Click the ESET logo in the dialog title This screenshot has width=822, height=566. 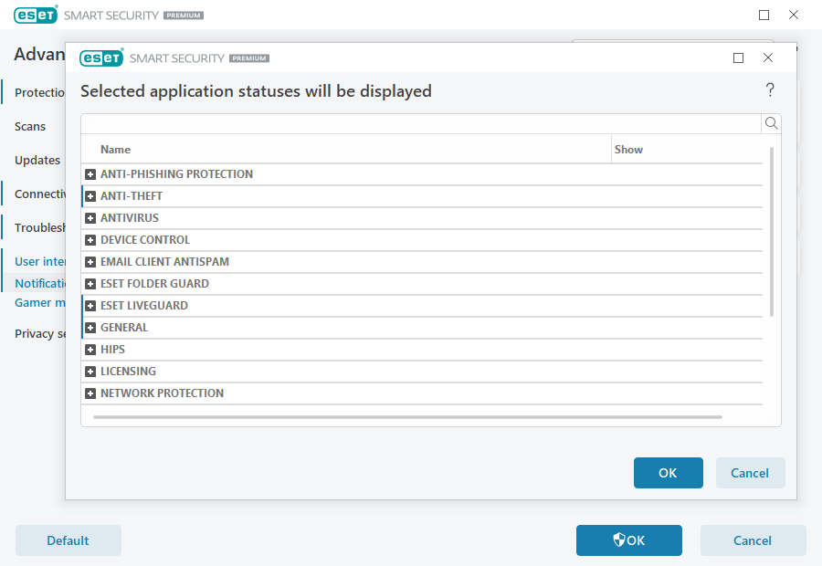[101, 58]
